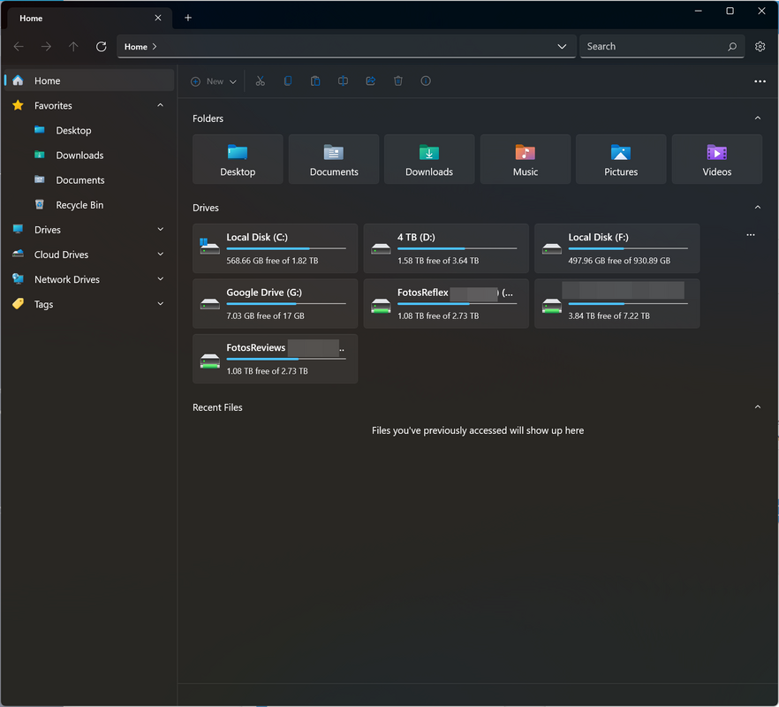Close the Home tab
The width and height of the screenshot is (779, 707).
click(158, 18)
